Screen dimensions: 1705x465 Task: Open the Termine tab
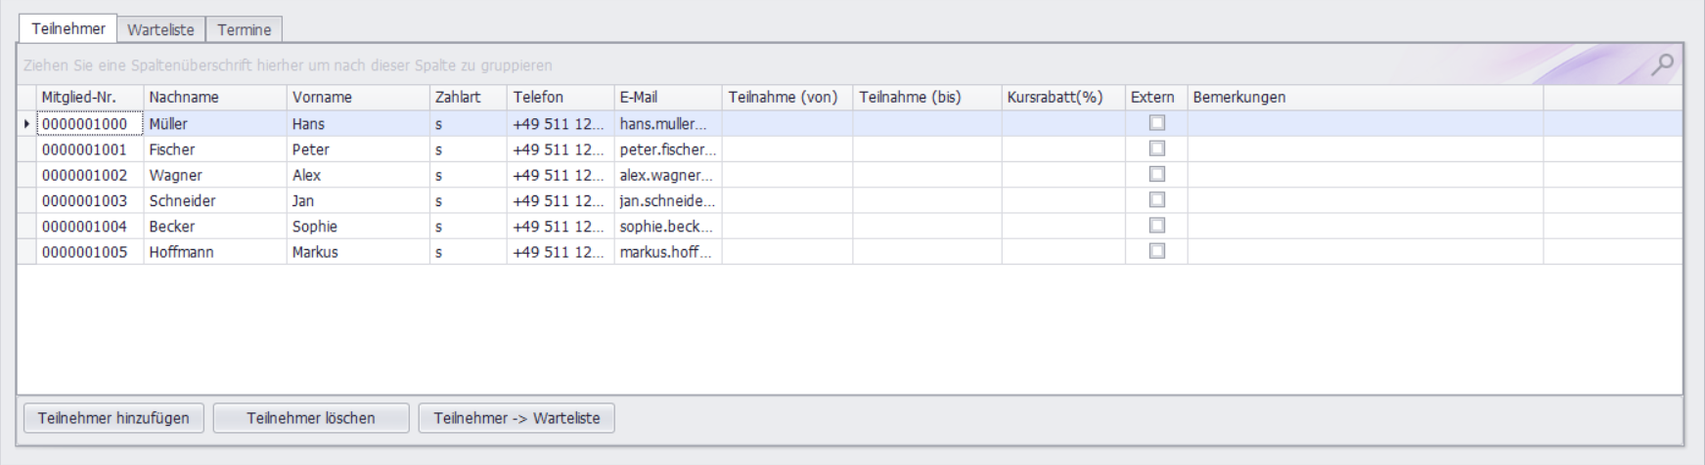(245, 29)
